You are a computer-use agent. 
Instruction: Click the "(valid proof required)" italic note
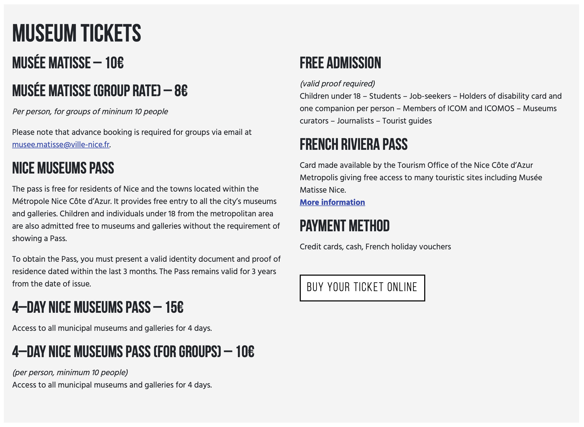(x=337, y=84)
